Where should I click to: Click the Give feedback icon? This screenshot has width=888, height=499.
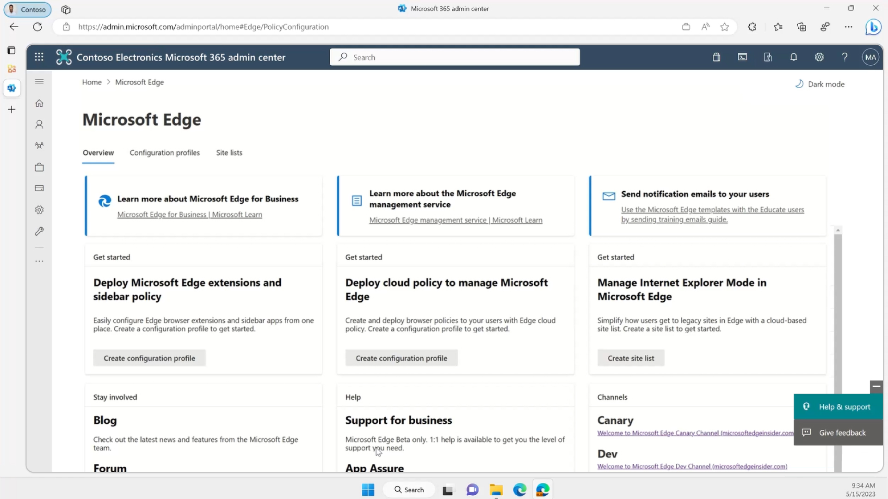click(806, 432)
